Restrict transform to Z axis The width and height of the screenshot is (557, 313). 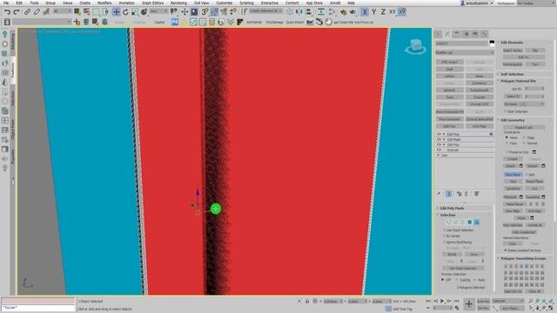(x=383, y=12)
